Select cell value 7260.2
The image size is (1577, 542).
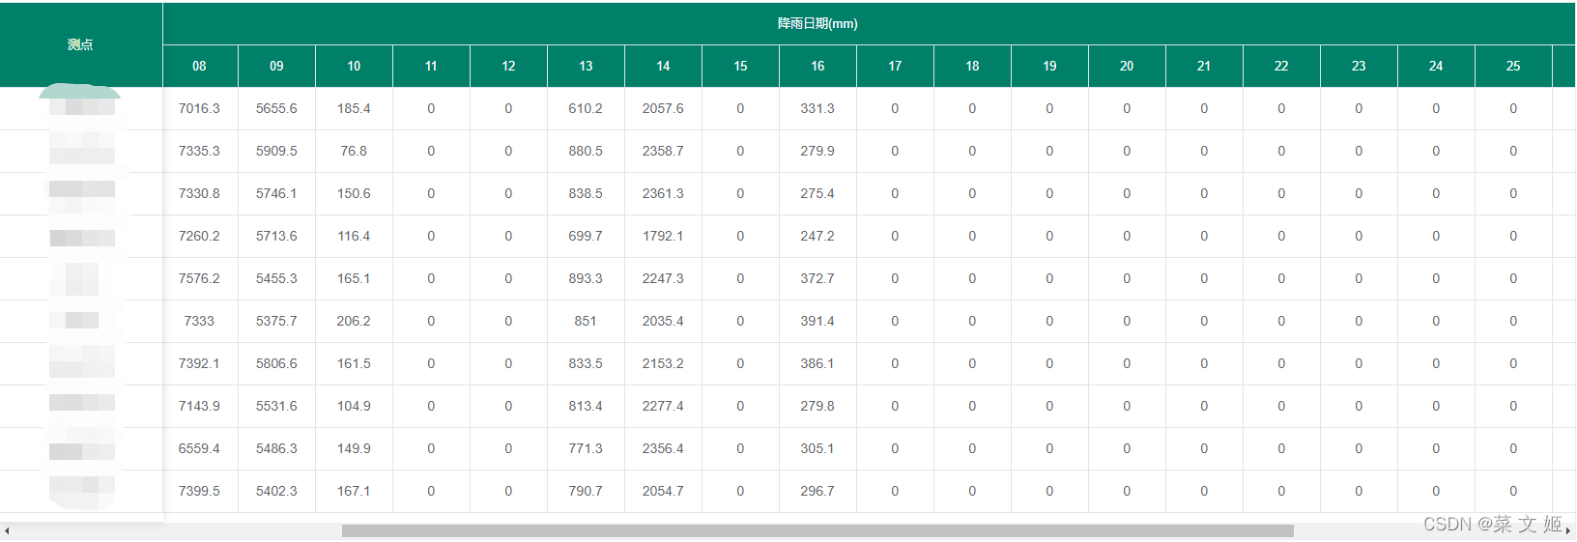coord(199,236)
